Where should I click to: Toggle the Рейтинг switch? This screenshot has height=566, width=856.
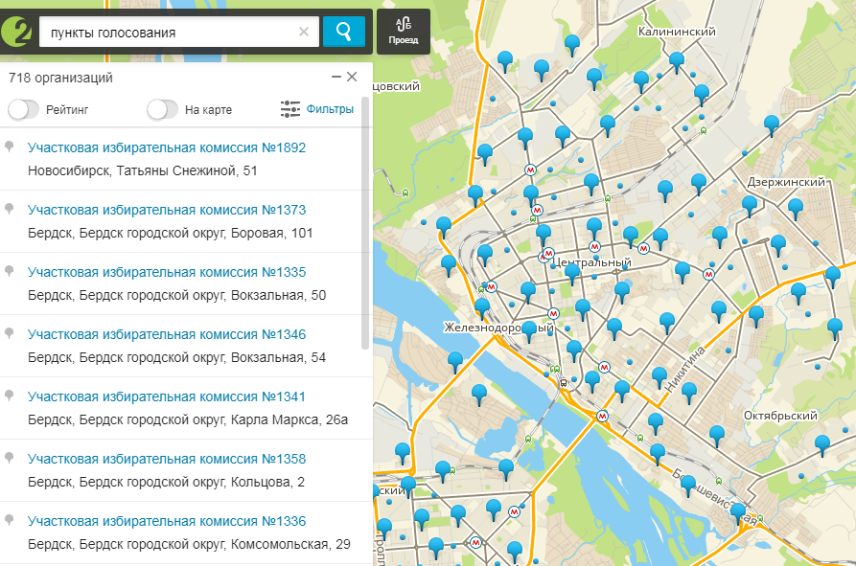tap(23, 109)
